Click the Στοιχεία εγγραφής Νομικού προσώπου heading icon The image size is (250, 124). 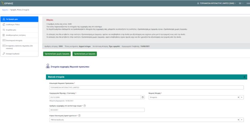pyautogui.click(x=48, y=66)
